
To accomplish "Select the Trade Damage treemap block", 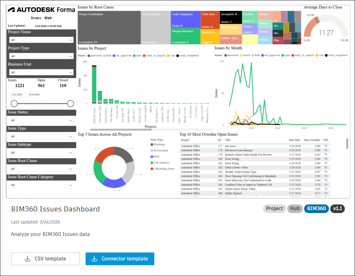I will click(x=210, y=20).
